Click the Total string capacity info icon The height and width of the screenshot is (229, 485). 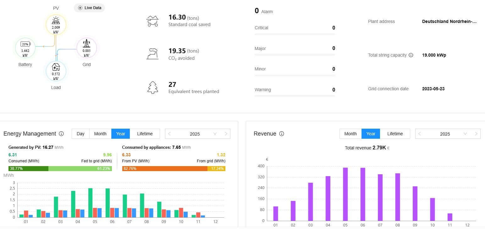(411, 55)
